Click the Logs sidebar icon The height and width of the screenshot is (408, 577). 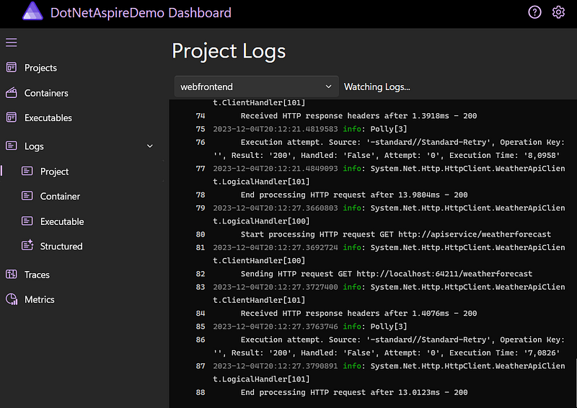[12, 146]
